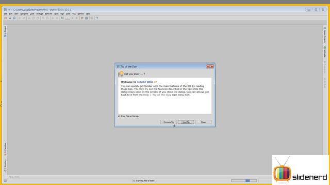The image size is (330, 185).
Task: Open the Tools menu
Action: point(68,14)
